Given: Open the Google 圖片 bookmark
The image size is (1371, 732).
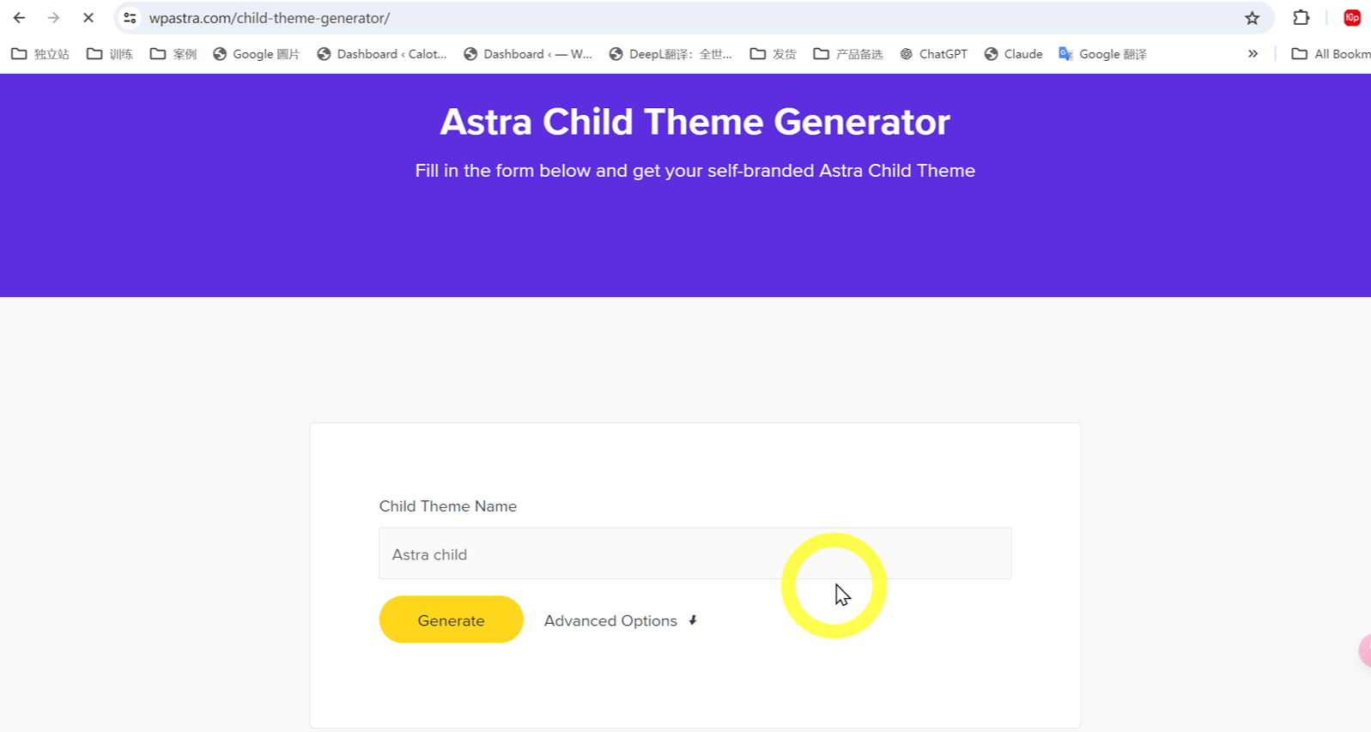Looking at the screenshot, I should point(257,54).
